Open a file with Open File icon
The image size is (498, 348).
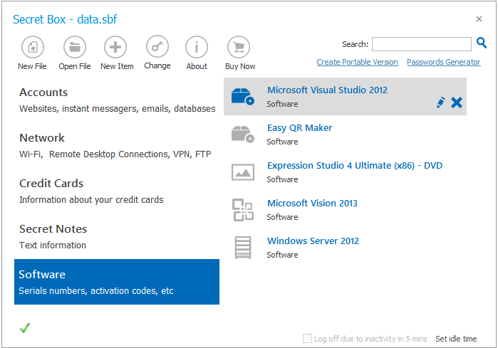pos(74,48)
